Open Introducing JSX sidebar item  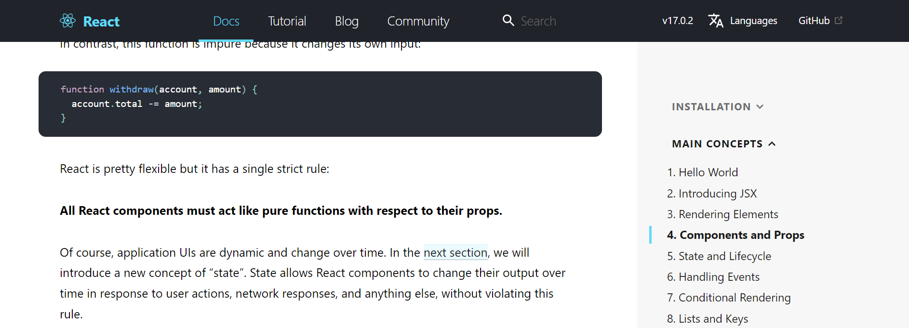click(x=712, y=194)
